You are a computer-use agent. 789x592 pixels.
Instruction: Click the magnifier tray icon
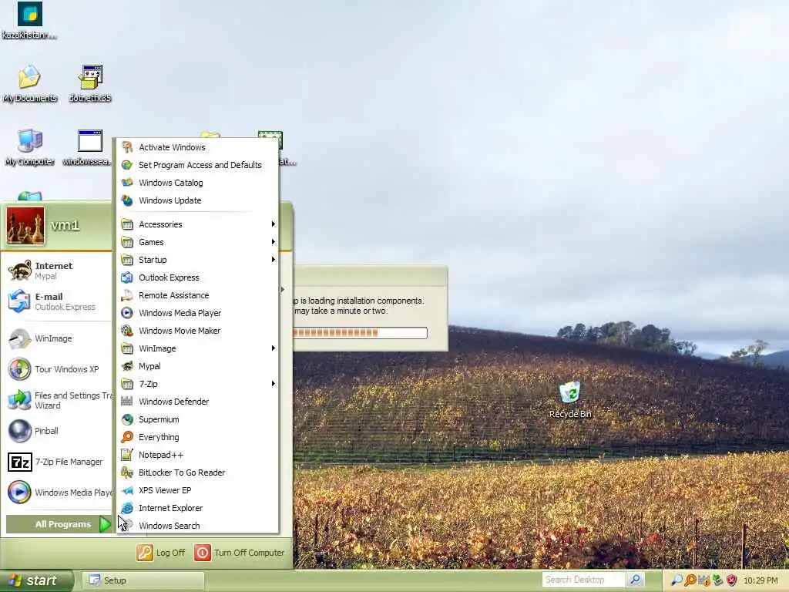677,580
